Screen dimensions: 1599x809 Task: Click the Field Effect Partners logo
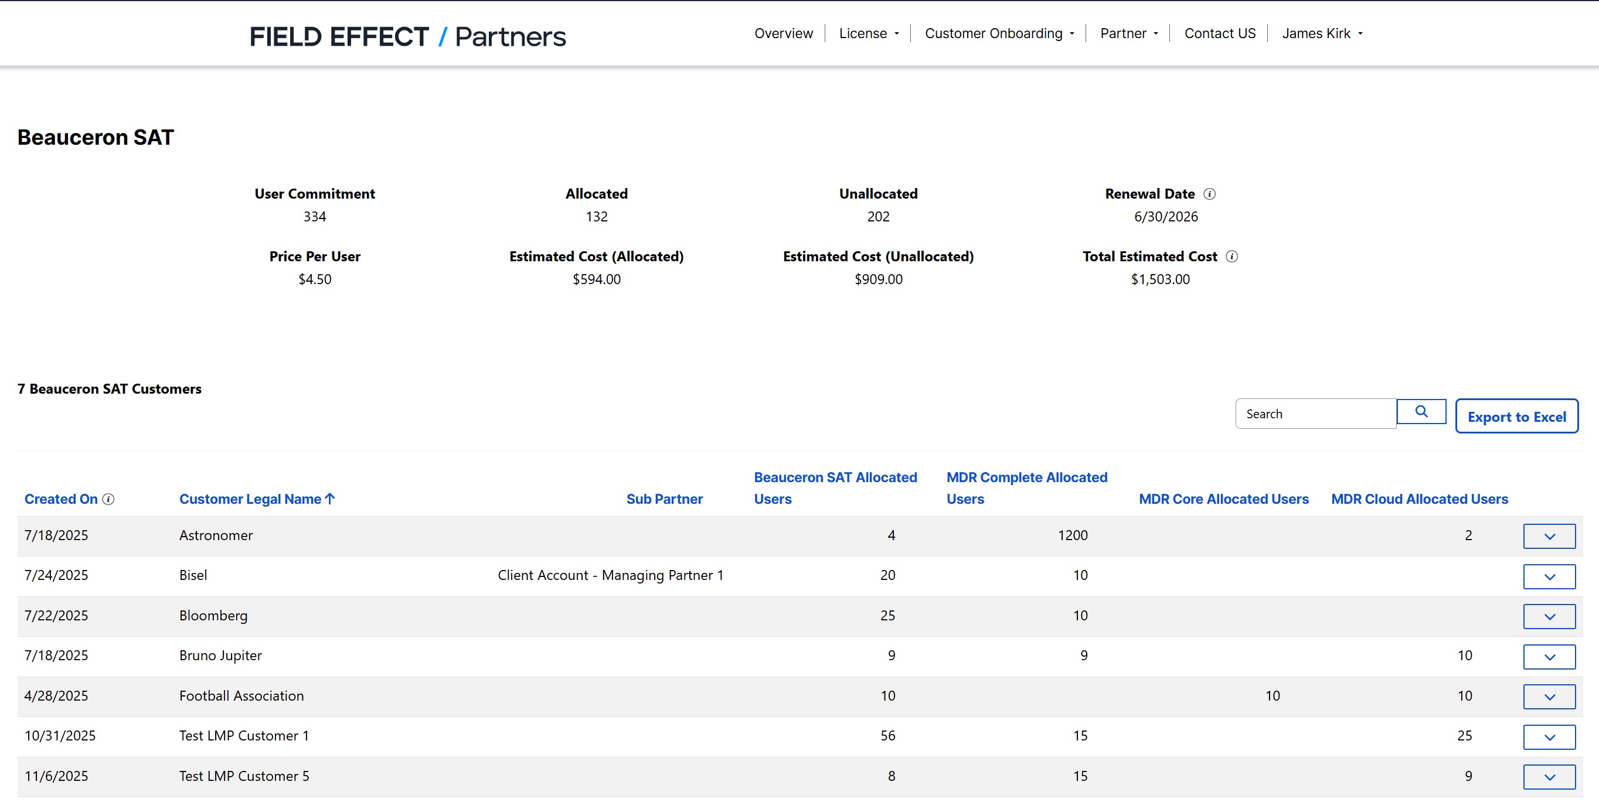click(x=407, y=36)
